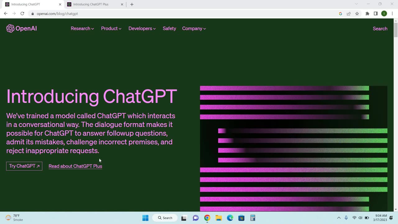Image resolution: width=398 pixels, height=224 pixels.
Task: Open the Chrome profile avatar
Action: click(384, 14)
